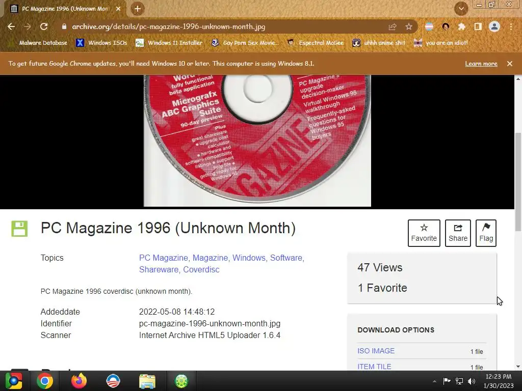Open the Chrome profile avatar

coord(494,26)
